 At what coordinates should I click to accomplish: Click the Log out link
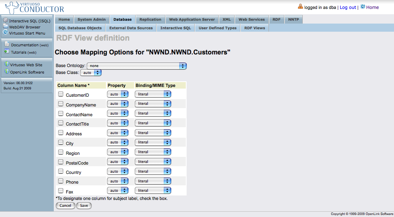348,7
